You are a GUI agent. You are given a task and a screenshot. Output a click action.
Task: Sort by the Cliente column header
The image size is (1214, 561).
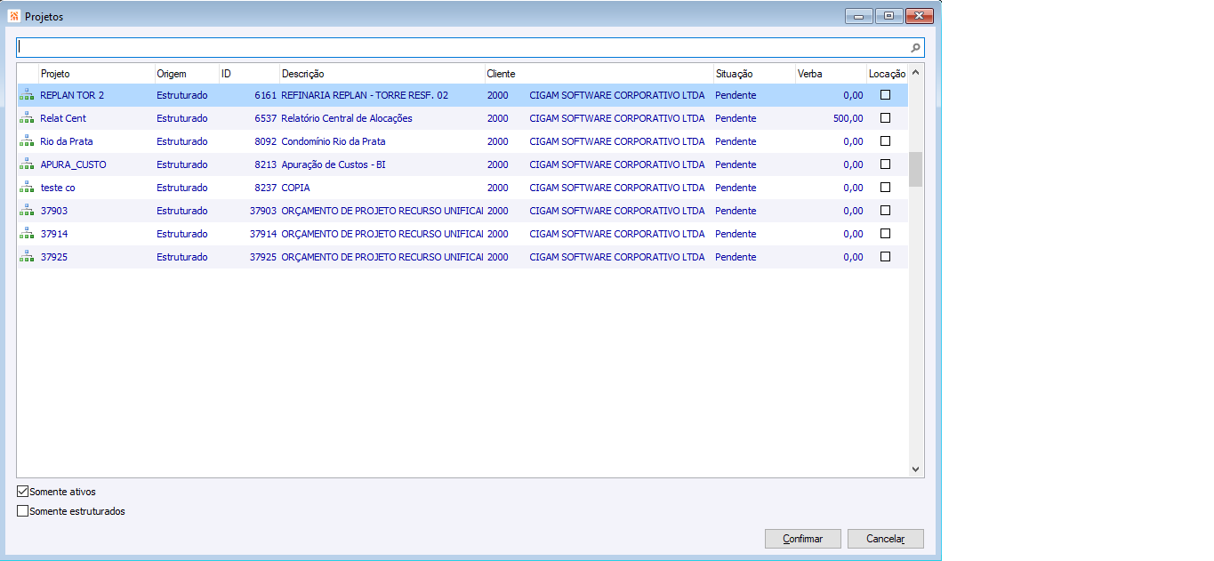tap(599, 74)
